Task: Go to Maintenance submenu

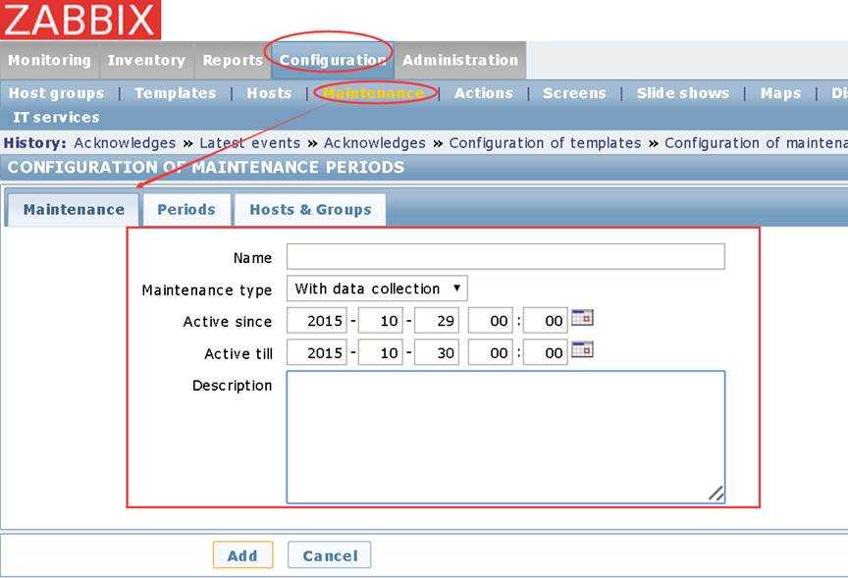Action: point(374,93)
